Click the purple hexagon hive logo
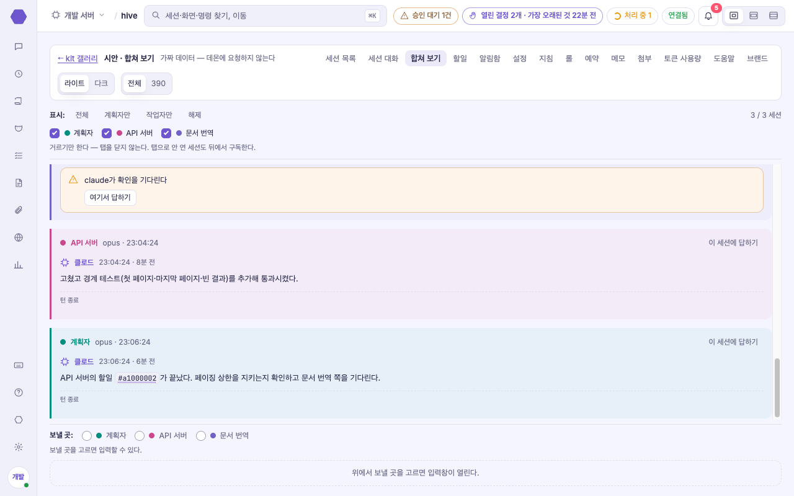This screenshot has width=794, height=496. (19, 17)
